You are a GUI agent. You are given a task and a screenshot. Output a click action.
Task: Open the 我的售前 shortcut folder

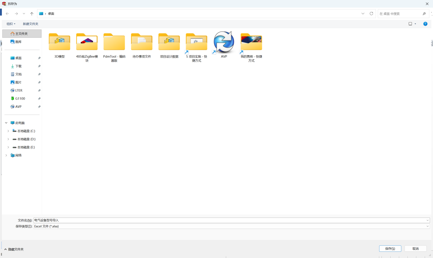[251, 42]
